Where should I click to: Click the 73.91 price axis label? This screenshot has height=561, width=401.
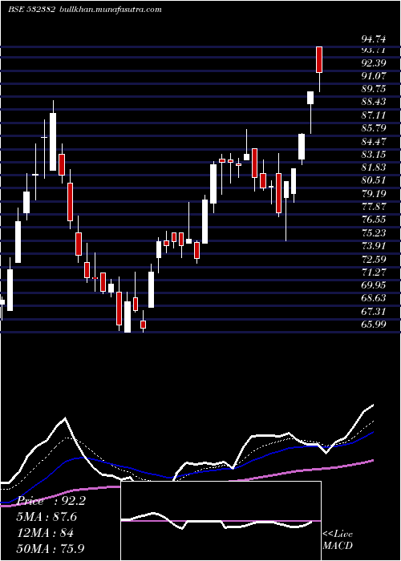coord(374,246)
